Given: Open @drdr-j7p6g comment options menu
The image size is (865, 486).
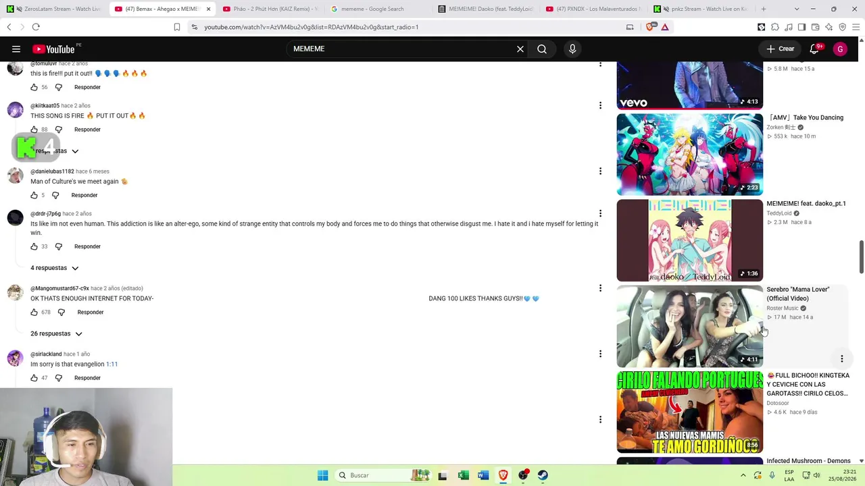Looking at the screenshot, I should coord(600,214).
